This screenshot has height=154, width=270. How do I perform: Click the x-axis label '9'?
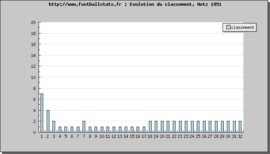pyautogui.click(x=96, y=136)
